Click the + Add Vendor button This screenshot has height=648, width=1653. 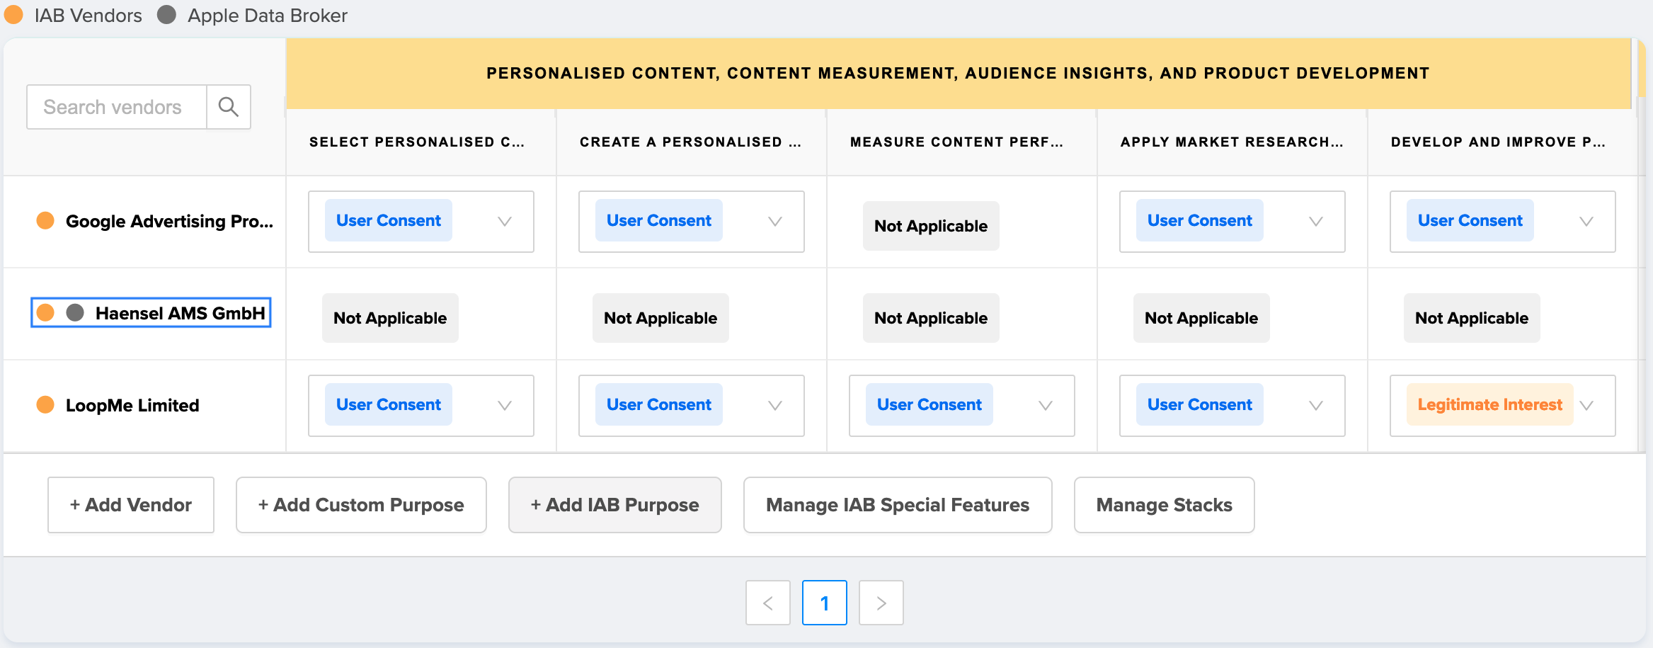(x=131, y=505)
